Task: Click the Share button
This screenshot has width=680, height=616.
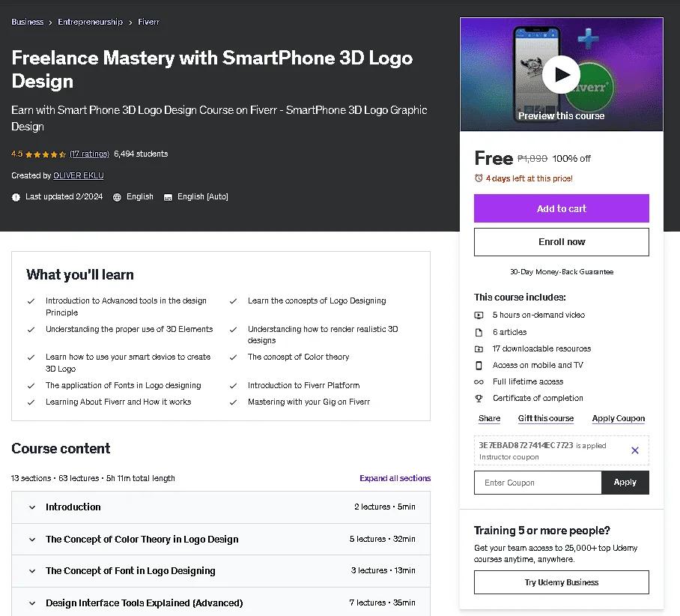Action: [489, 418]
